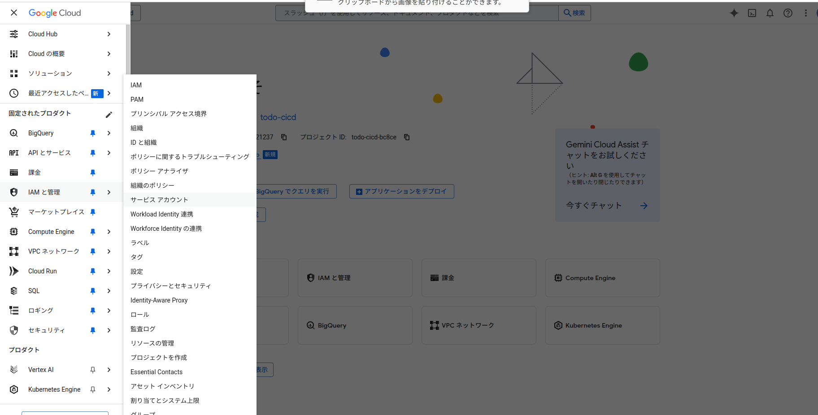
Task: Expand Vertex AI submenu chevron
Action: click(x=109, y=370)
